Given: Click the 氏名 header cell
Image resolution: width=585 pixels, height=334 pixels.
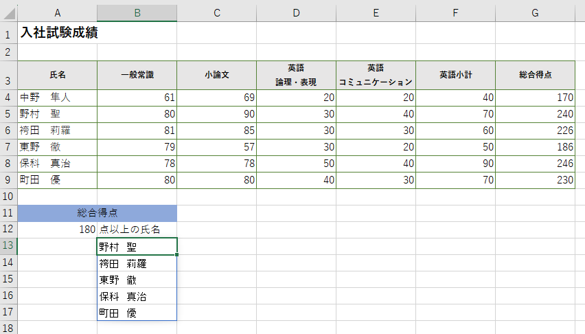Looking at the screenshot, I should pos(57,75).
